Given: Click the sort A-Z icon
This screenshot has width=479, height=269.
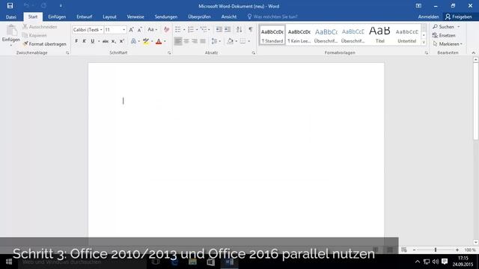Looking at the screenshot, I should point(239,30).
